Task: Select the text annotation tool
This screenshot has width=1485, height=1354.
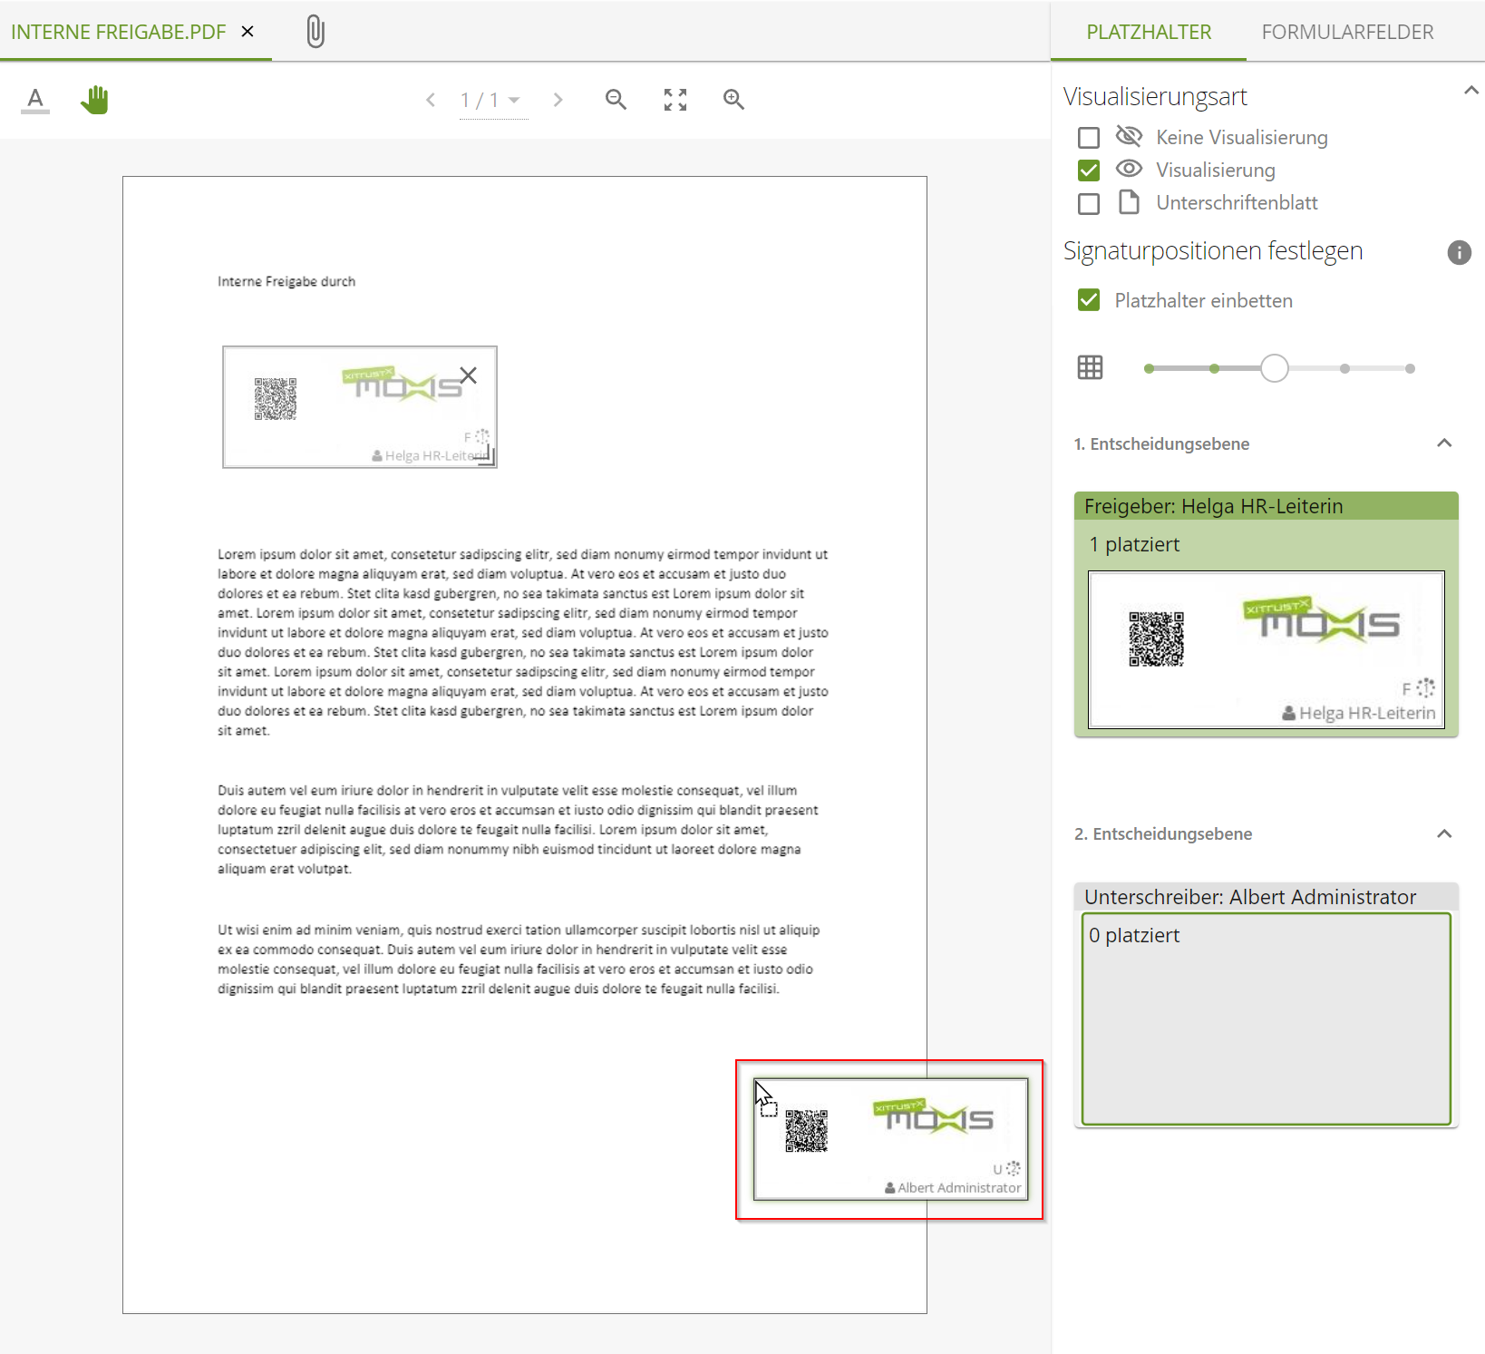Action: pyautogui.click(x=34, y=100)
